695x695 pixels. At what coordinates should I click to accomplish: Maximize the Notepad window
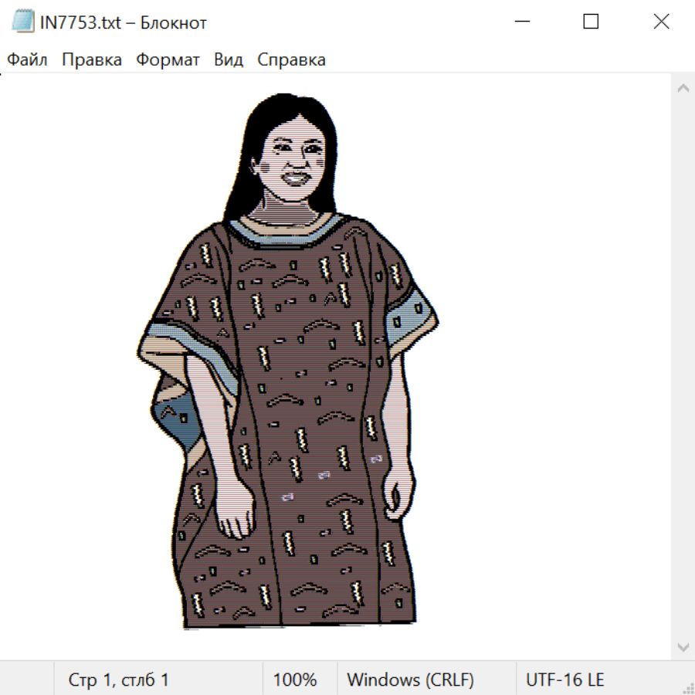[591, 22]
